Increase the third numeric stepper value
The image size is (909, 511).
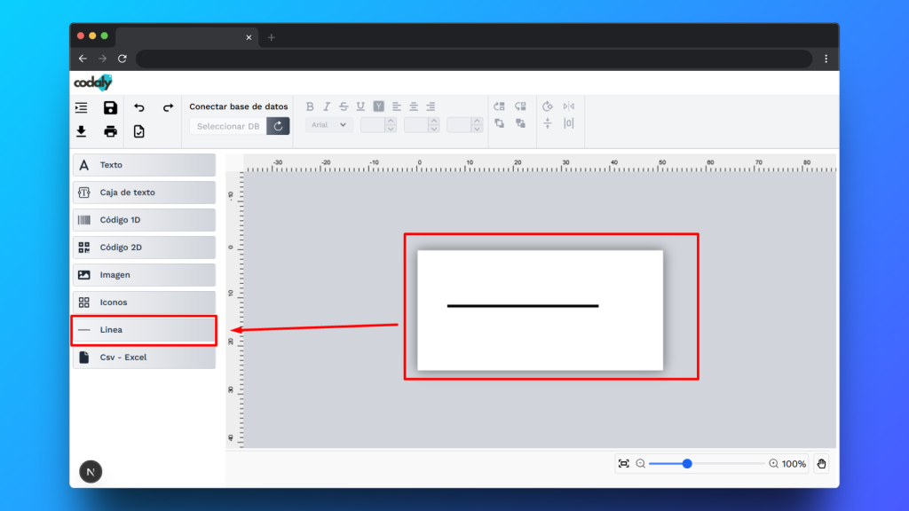(x=477, y=121)
